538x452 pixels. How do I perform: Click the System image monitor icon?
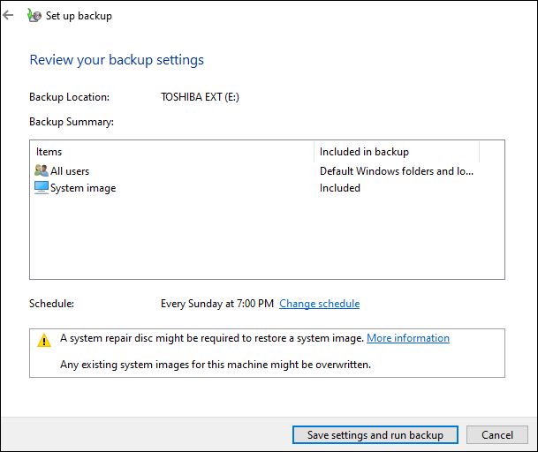(x=41, y=188)
